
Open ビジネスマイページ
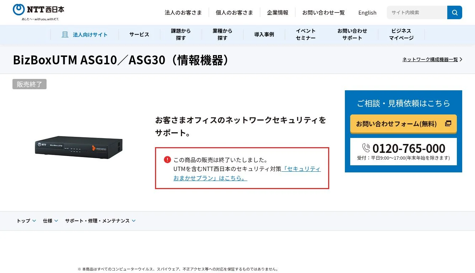click(x=401, y=34)
